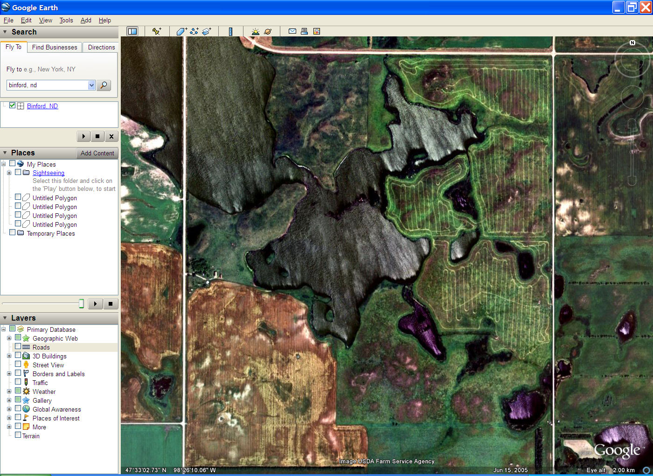Collapse the Search panel triangle

tap(5, 32)
